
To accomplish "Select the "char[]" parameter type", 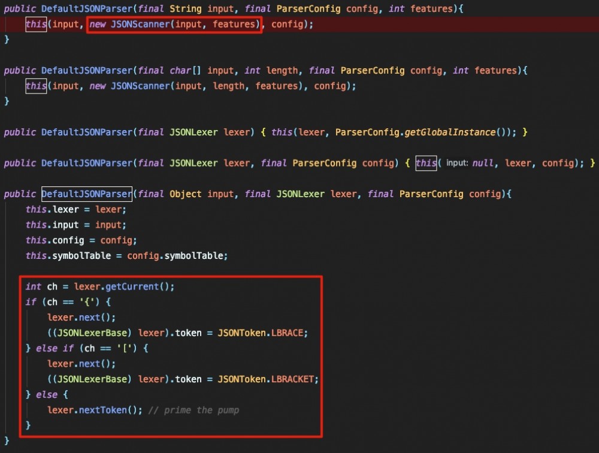I will tap(185, 70).
